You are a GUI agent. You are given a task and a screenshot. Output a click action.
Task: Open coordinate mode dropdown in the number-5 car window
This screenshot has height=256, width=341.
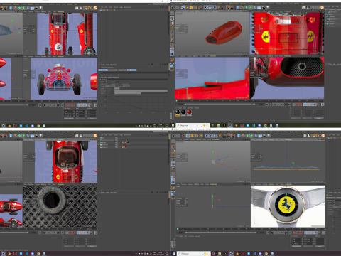(69, 119)
